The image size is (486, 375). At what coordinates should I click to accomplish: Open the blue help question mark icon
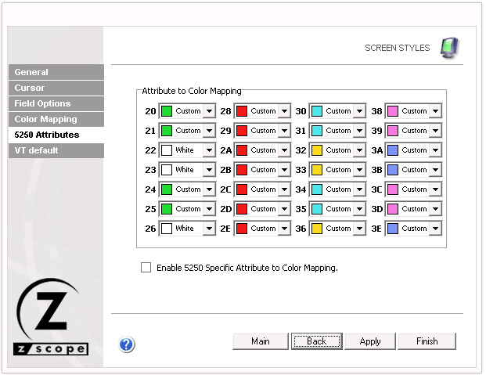pyautogui.click(x=127, y=344)
